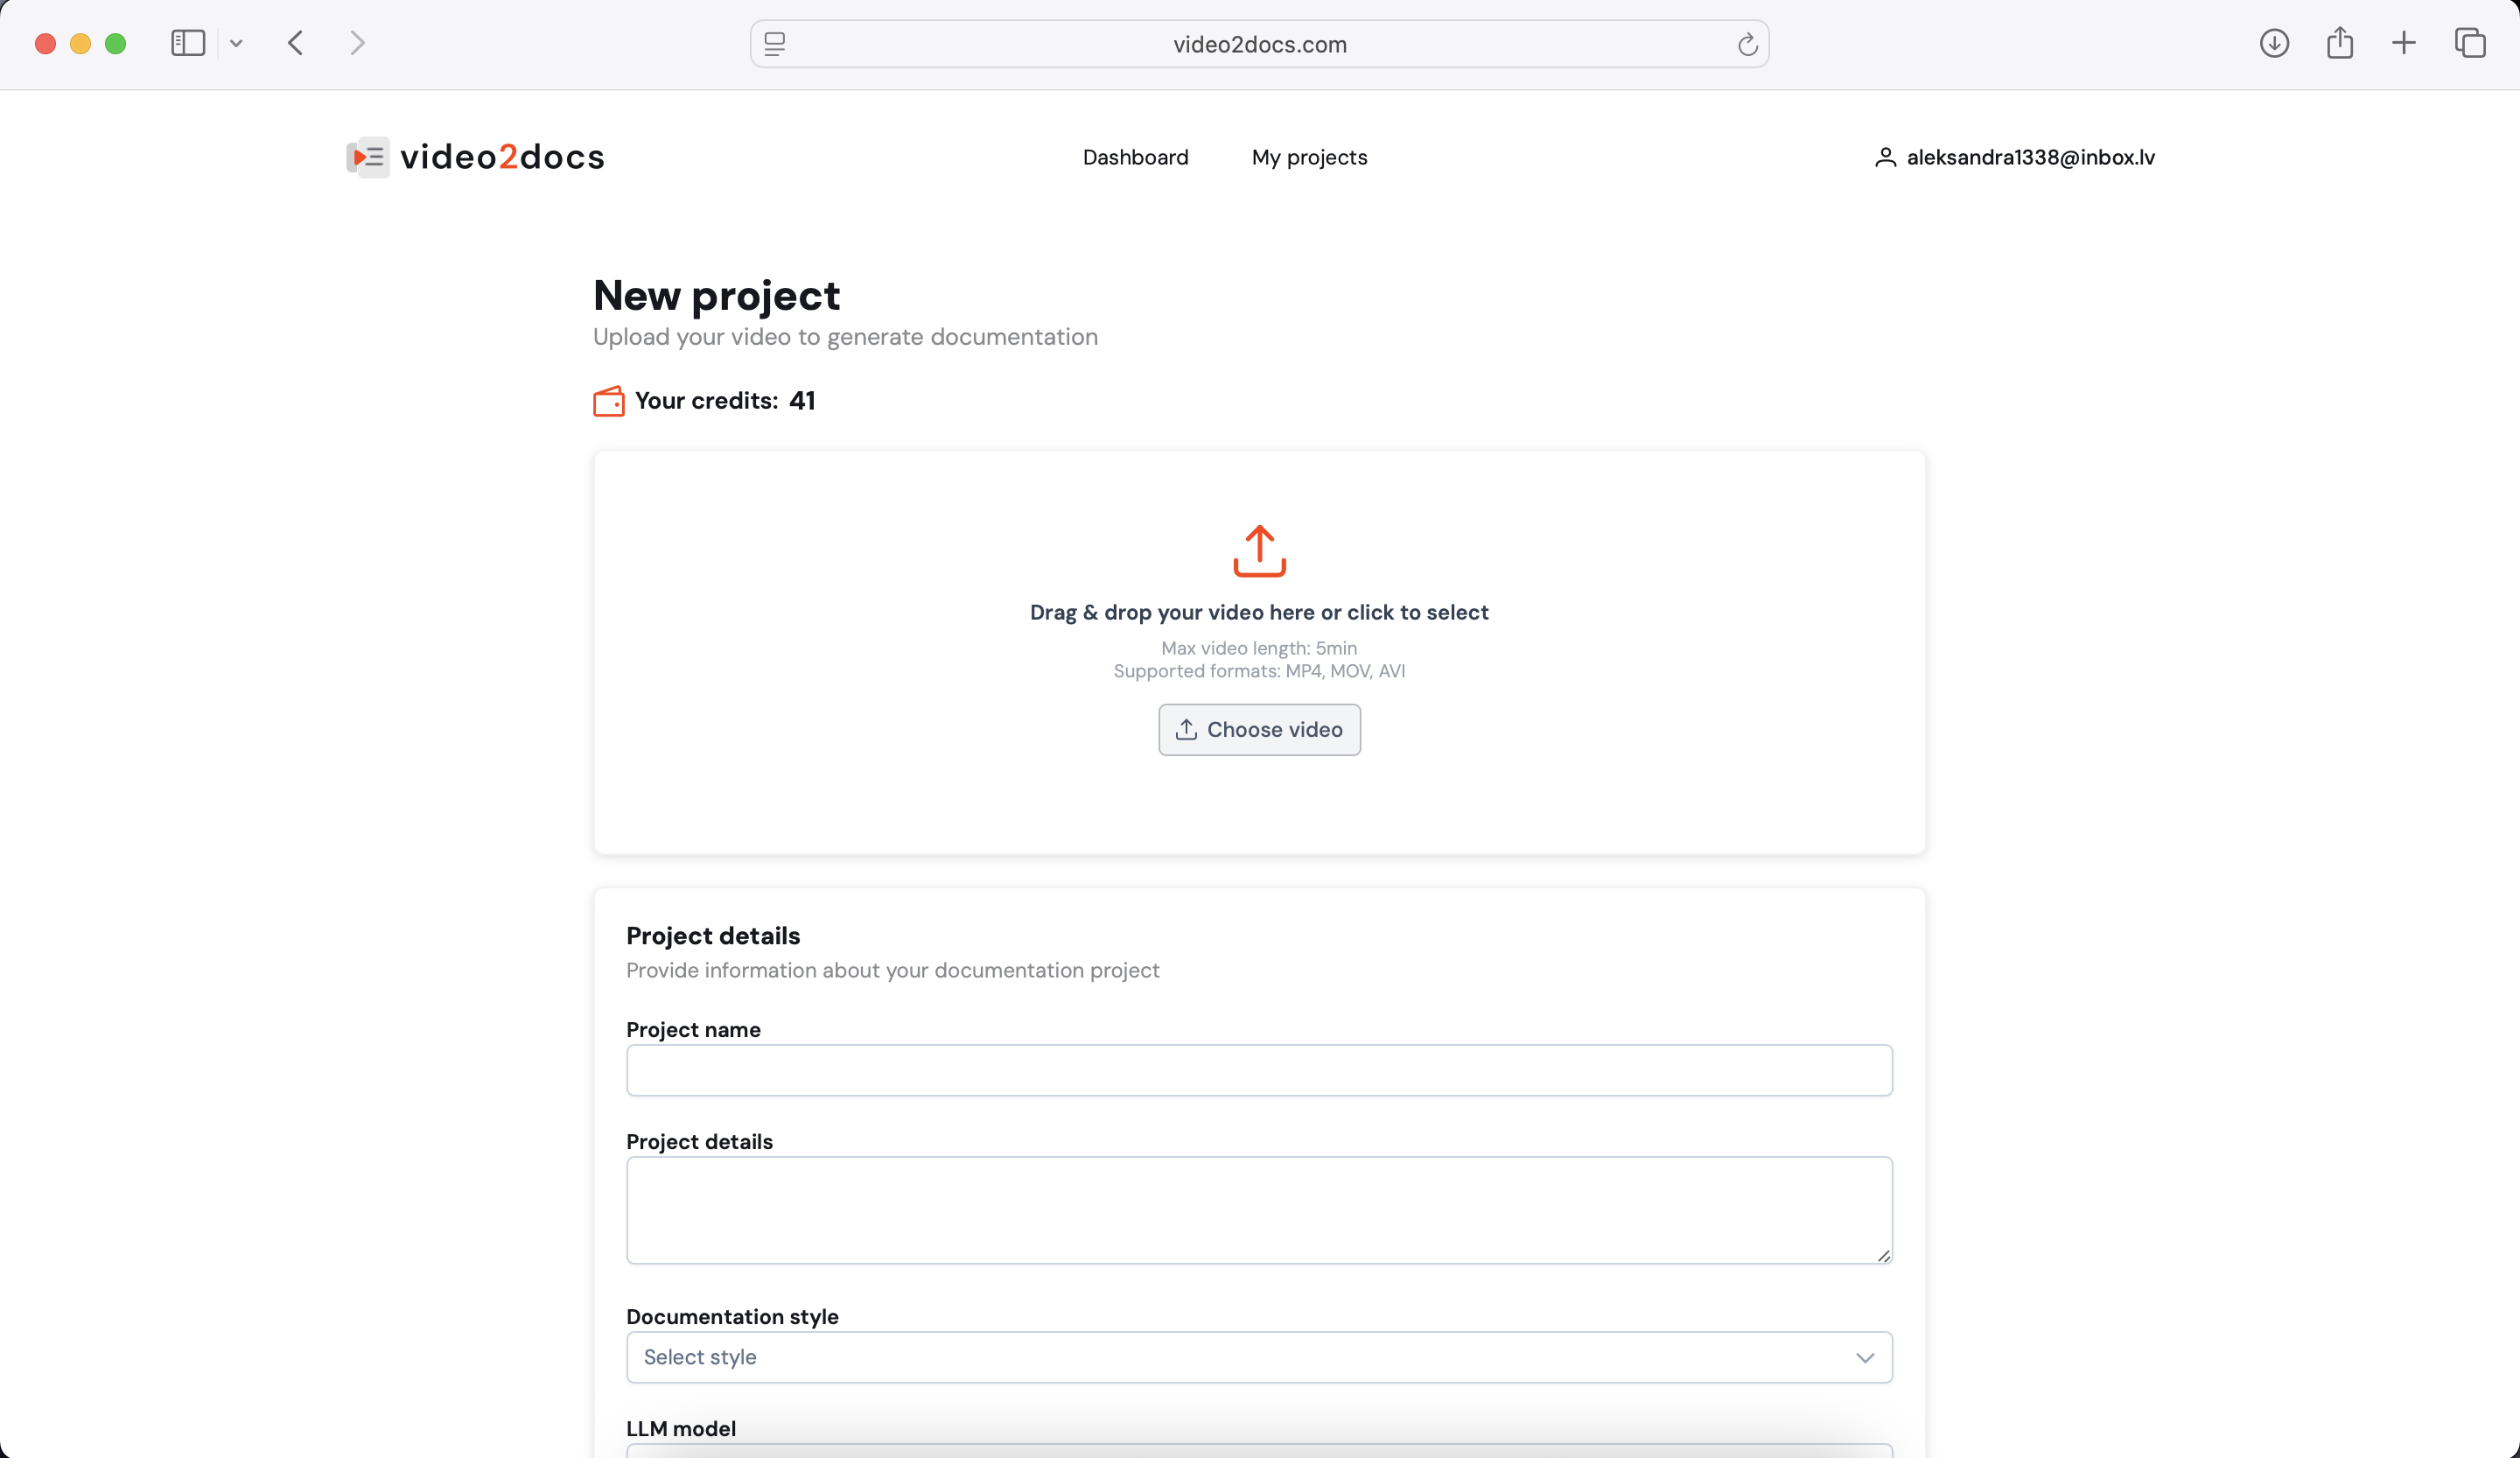This screenshot has width=2520, height=1458.
Task: Click the Share icon in toolbar
Action: tap(2339, 43)
